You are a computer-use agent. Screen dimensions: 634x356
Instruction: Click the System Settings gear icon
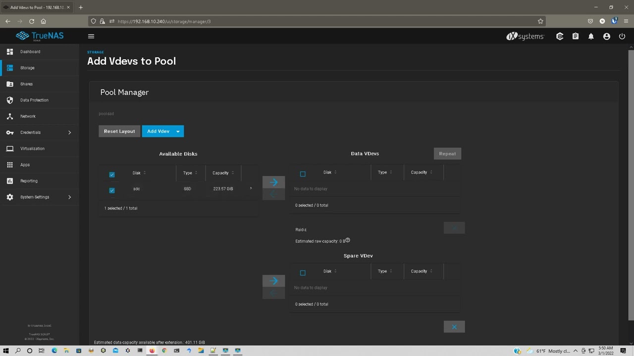pos(9,197)
